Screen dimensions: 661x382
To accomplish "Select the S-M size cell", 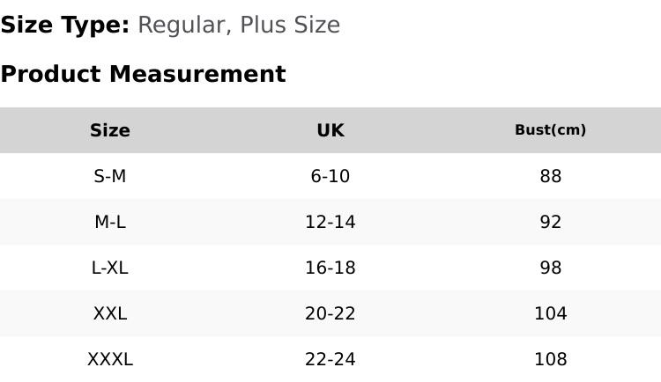I will coord(110,176).
